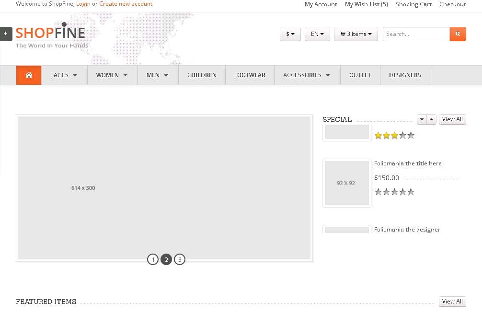Open the WOMEN menu

pos(112,75)
